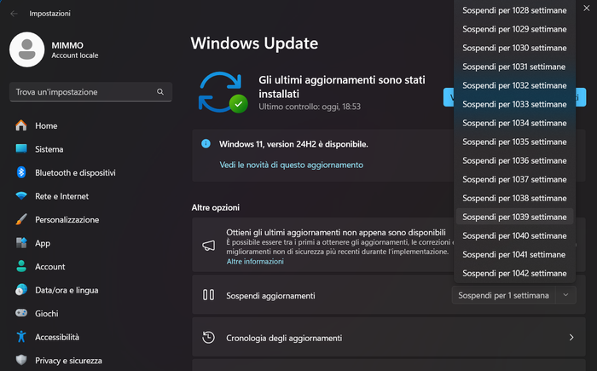Click the Account person icon
The height and width of the screenshot is (371, 597).
21,266
